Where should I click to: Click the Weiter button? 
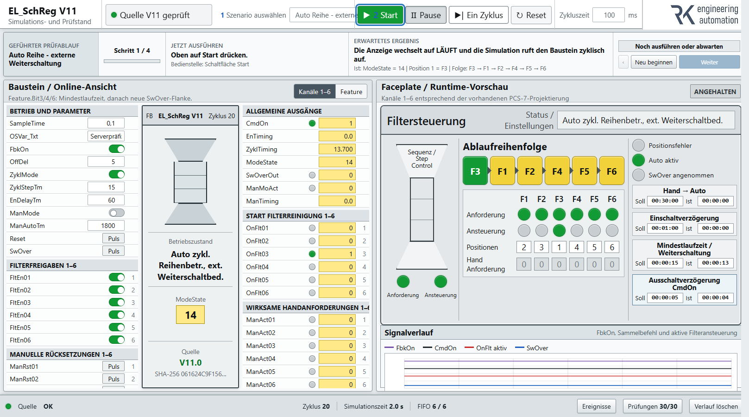[709, 62]
